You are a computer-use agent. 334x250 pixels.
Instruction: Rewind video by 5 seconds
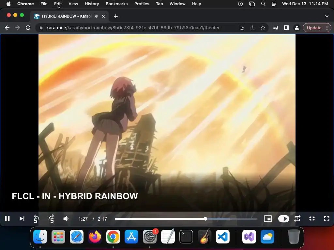click(x=36, y=219)
